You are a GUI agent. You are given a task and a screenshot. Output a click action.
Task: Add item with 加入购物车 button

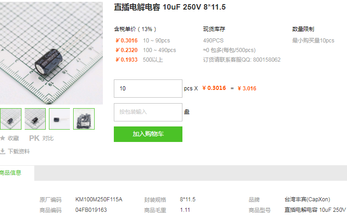(148, 134)
